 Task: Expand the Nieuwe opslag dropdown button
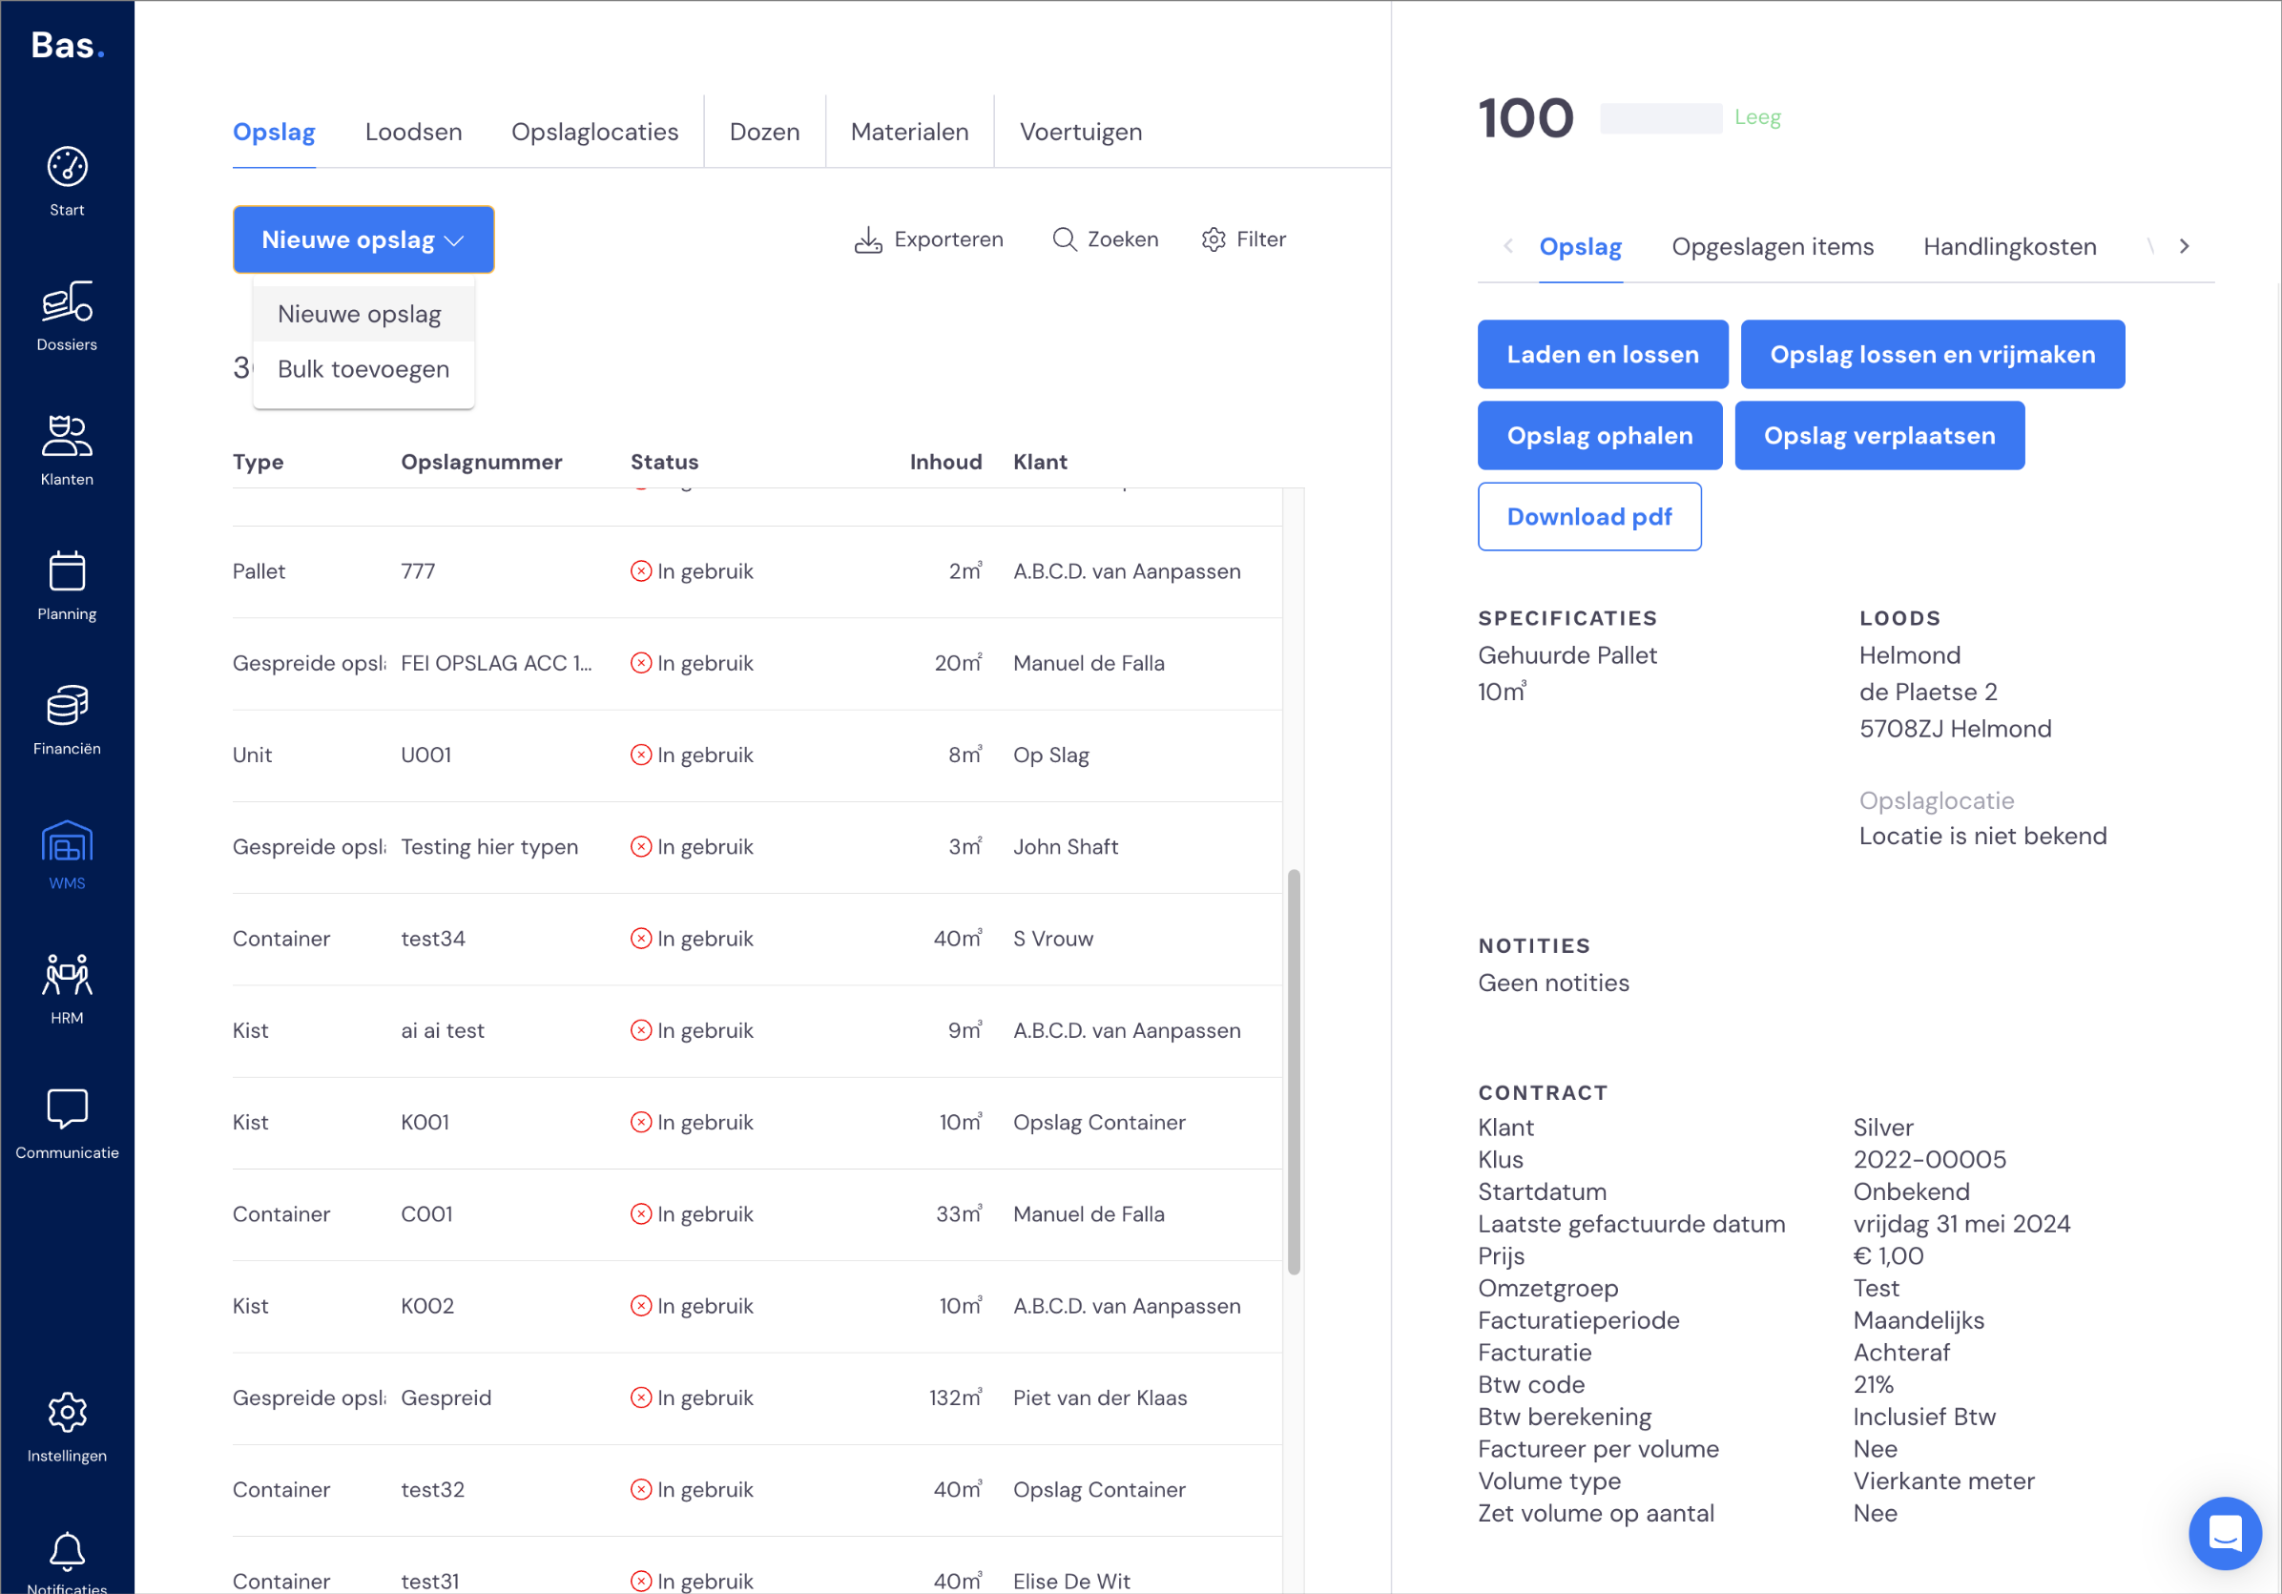point(363,239)
